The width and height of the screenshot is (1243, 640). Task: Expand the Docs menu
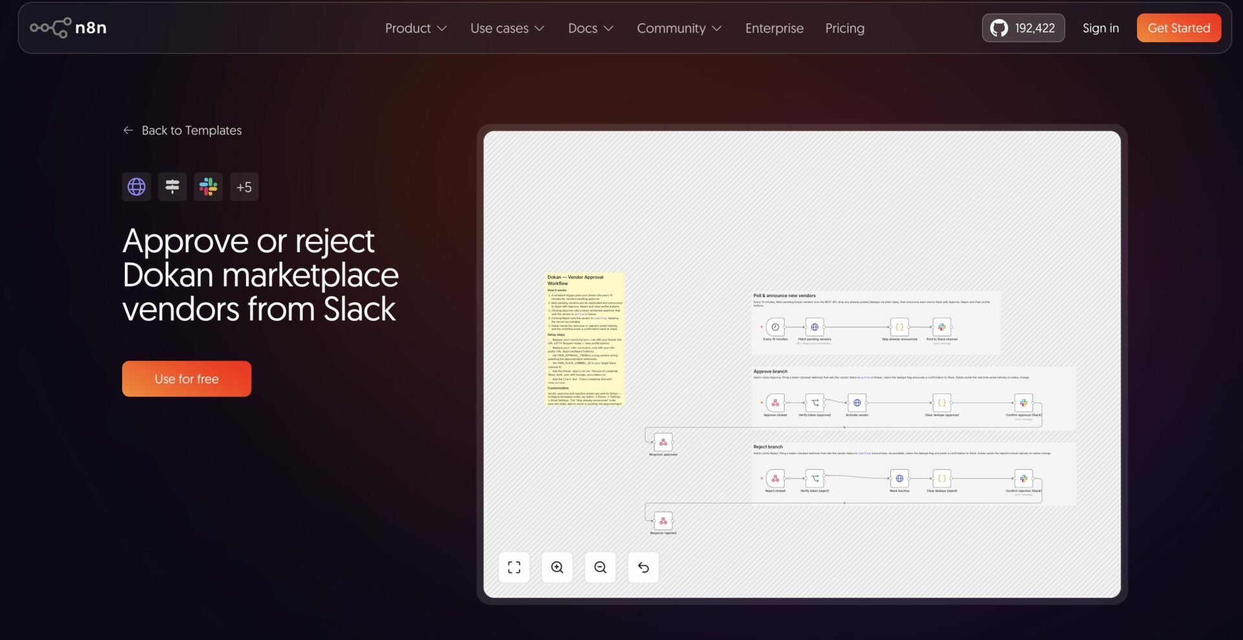[x=590, y=28]
